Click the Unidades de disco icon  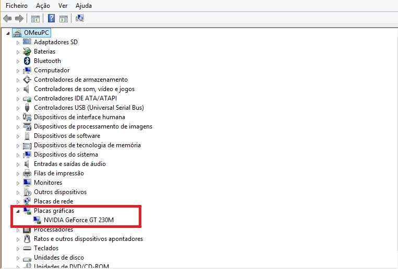click(x=27, y=259)
